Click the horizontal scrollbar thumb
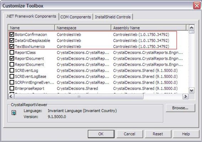 pos(79,96)
